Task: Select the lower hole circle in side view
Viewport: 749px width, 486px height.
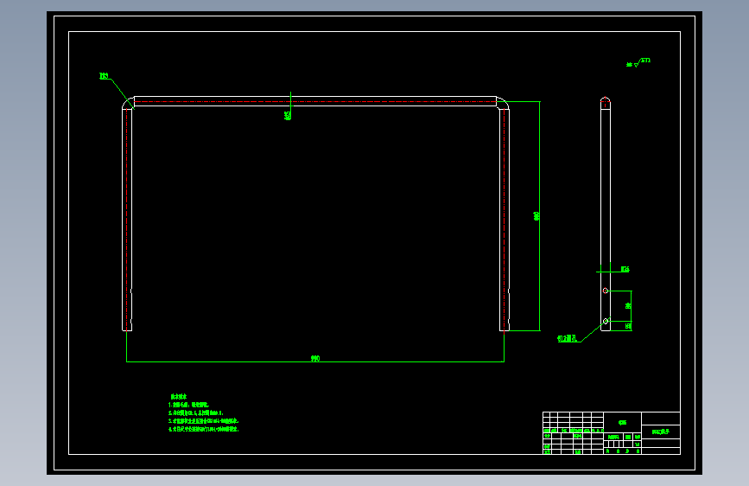Action: click(606, 321)
